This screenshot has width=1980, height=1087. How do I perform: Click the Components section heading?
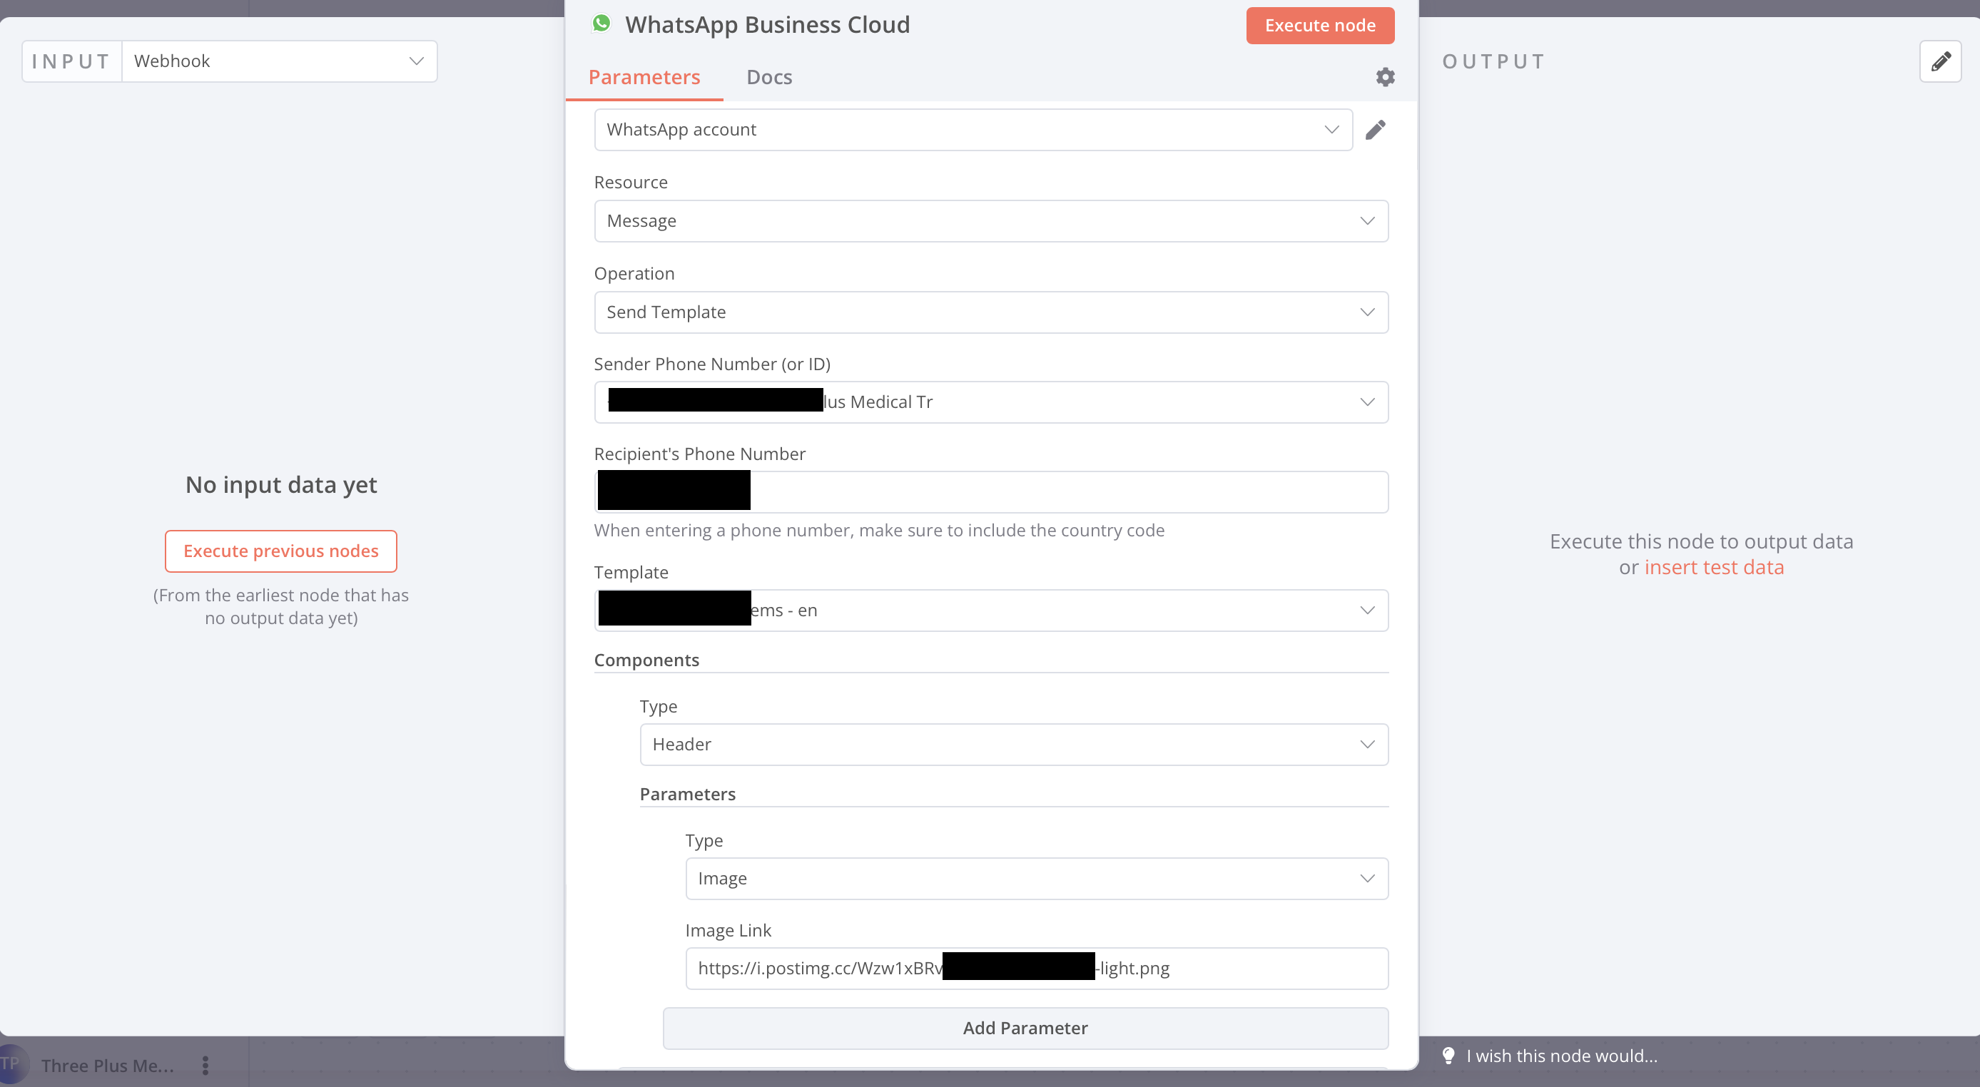coord(646,660)
